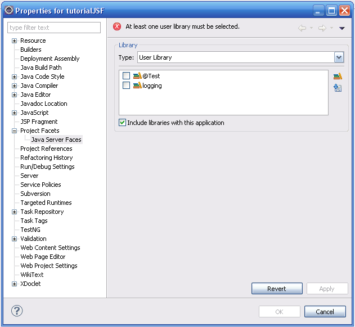This screenshot has width=355, height=327.
Task: Select Web Page Editor
Action: click(43, 257)
